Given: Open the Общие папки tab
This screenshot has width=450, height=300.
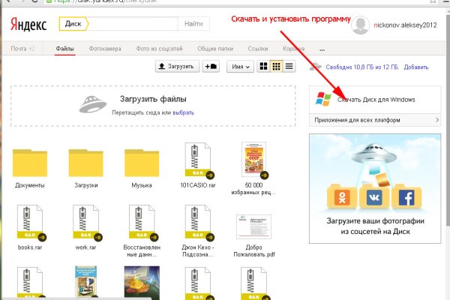Looking at the screenshot, I should click(x=212, y=47).
